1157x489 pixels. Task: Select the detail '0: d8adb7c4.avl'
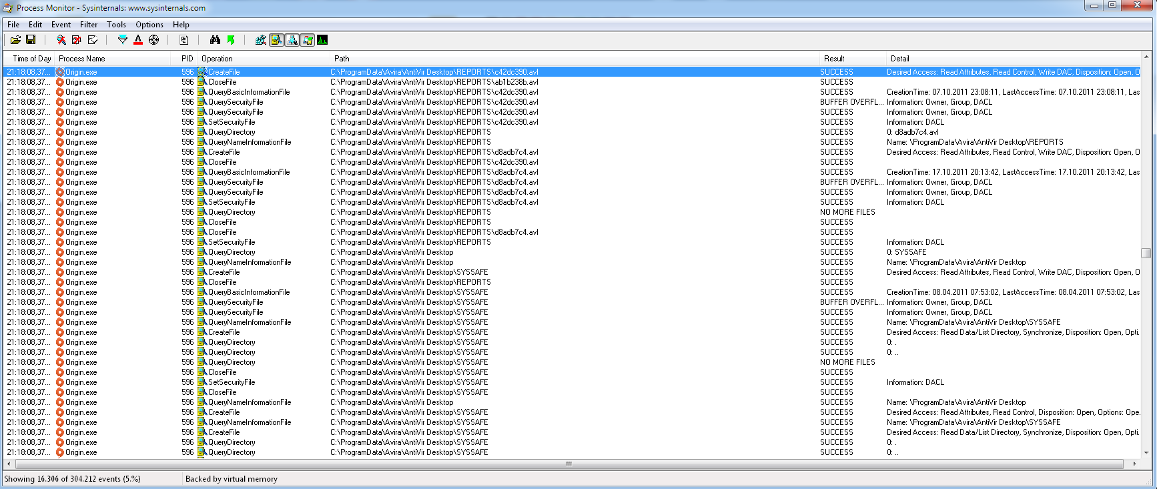[912, 132]
